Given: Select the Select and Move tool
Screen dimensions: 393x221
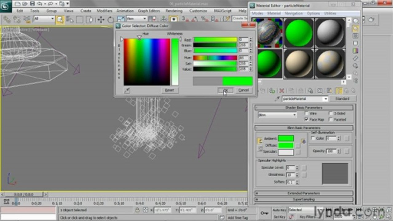Looking at the screenshot, I should tap(101, 20).
